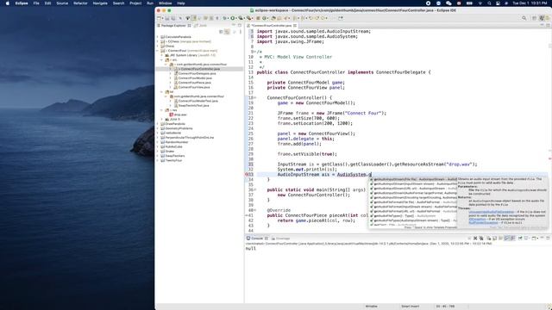Click the Apple menu icon
The height and width of the screenshot is (310, 552).
point(8,3)
